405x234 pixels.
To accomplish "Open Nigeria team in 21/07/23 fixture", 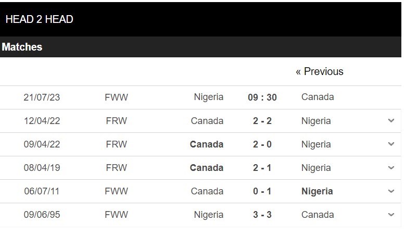I will pos(208,97).
